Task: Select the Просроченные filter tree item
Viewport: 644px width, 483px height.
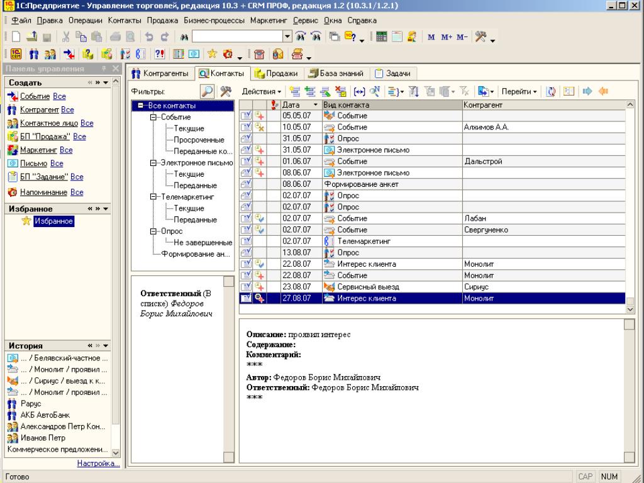Action: coord(199,140)
